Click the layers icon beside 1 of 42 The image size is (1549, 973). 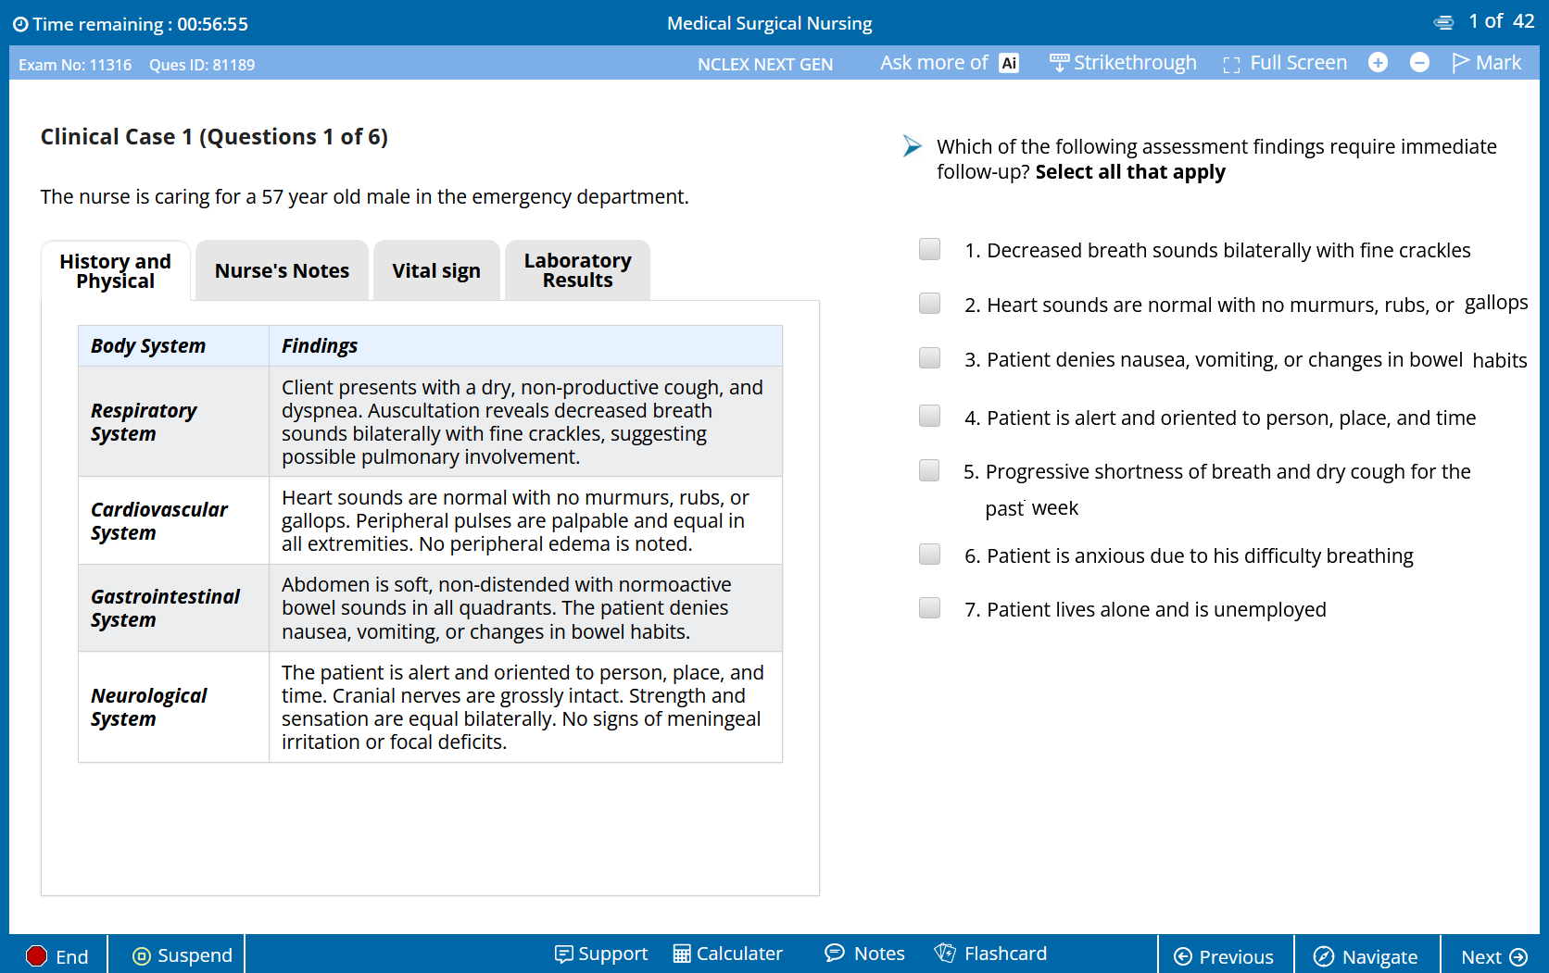1443,22
